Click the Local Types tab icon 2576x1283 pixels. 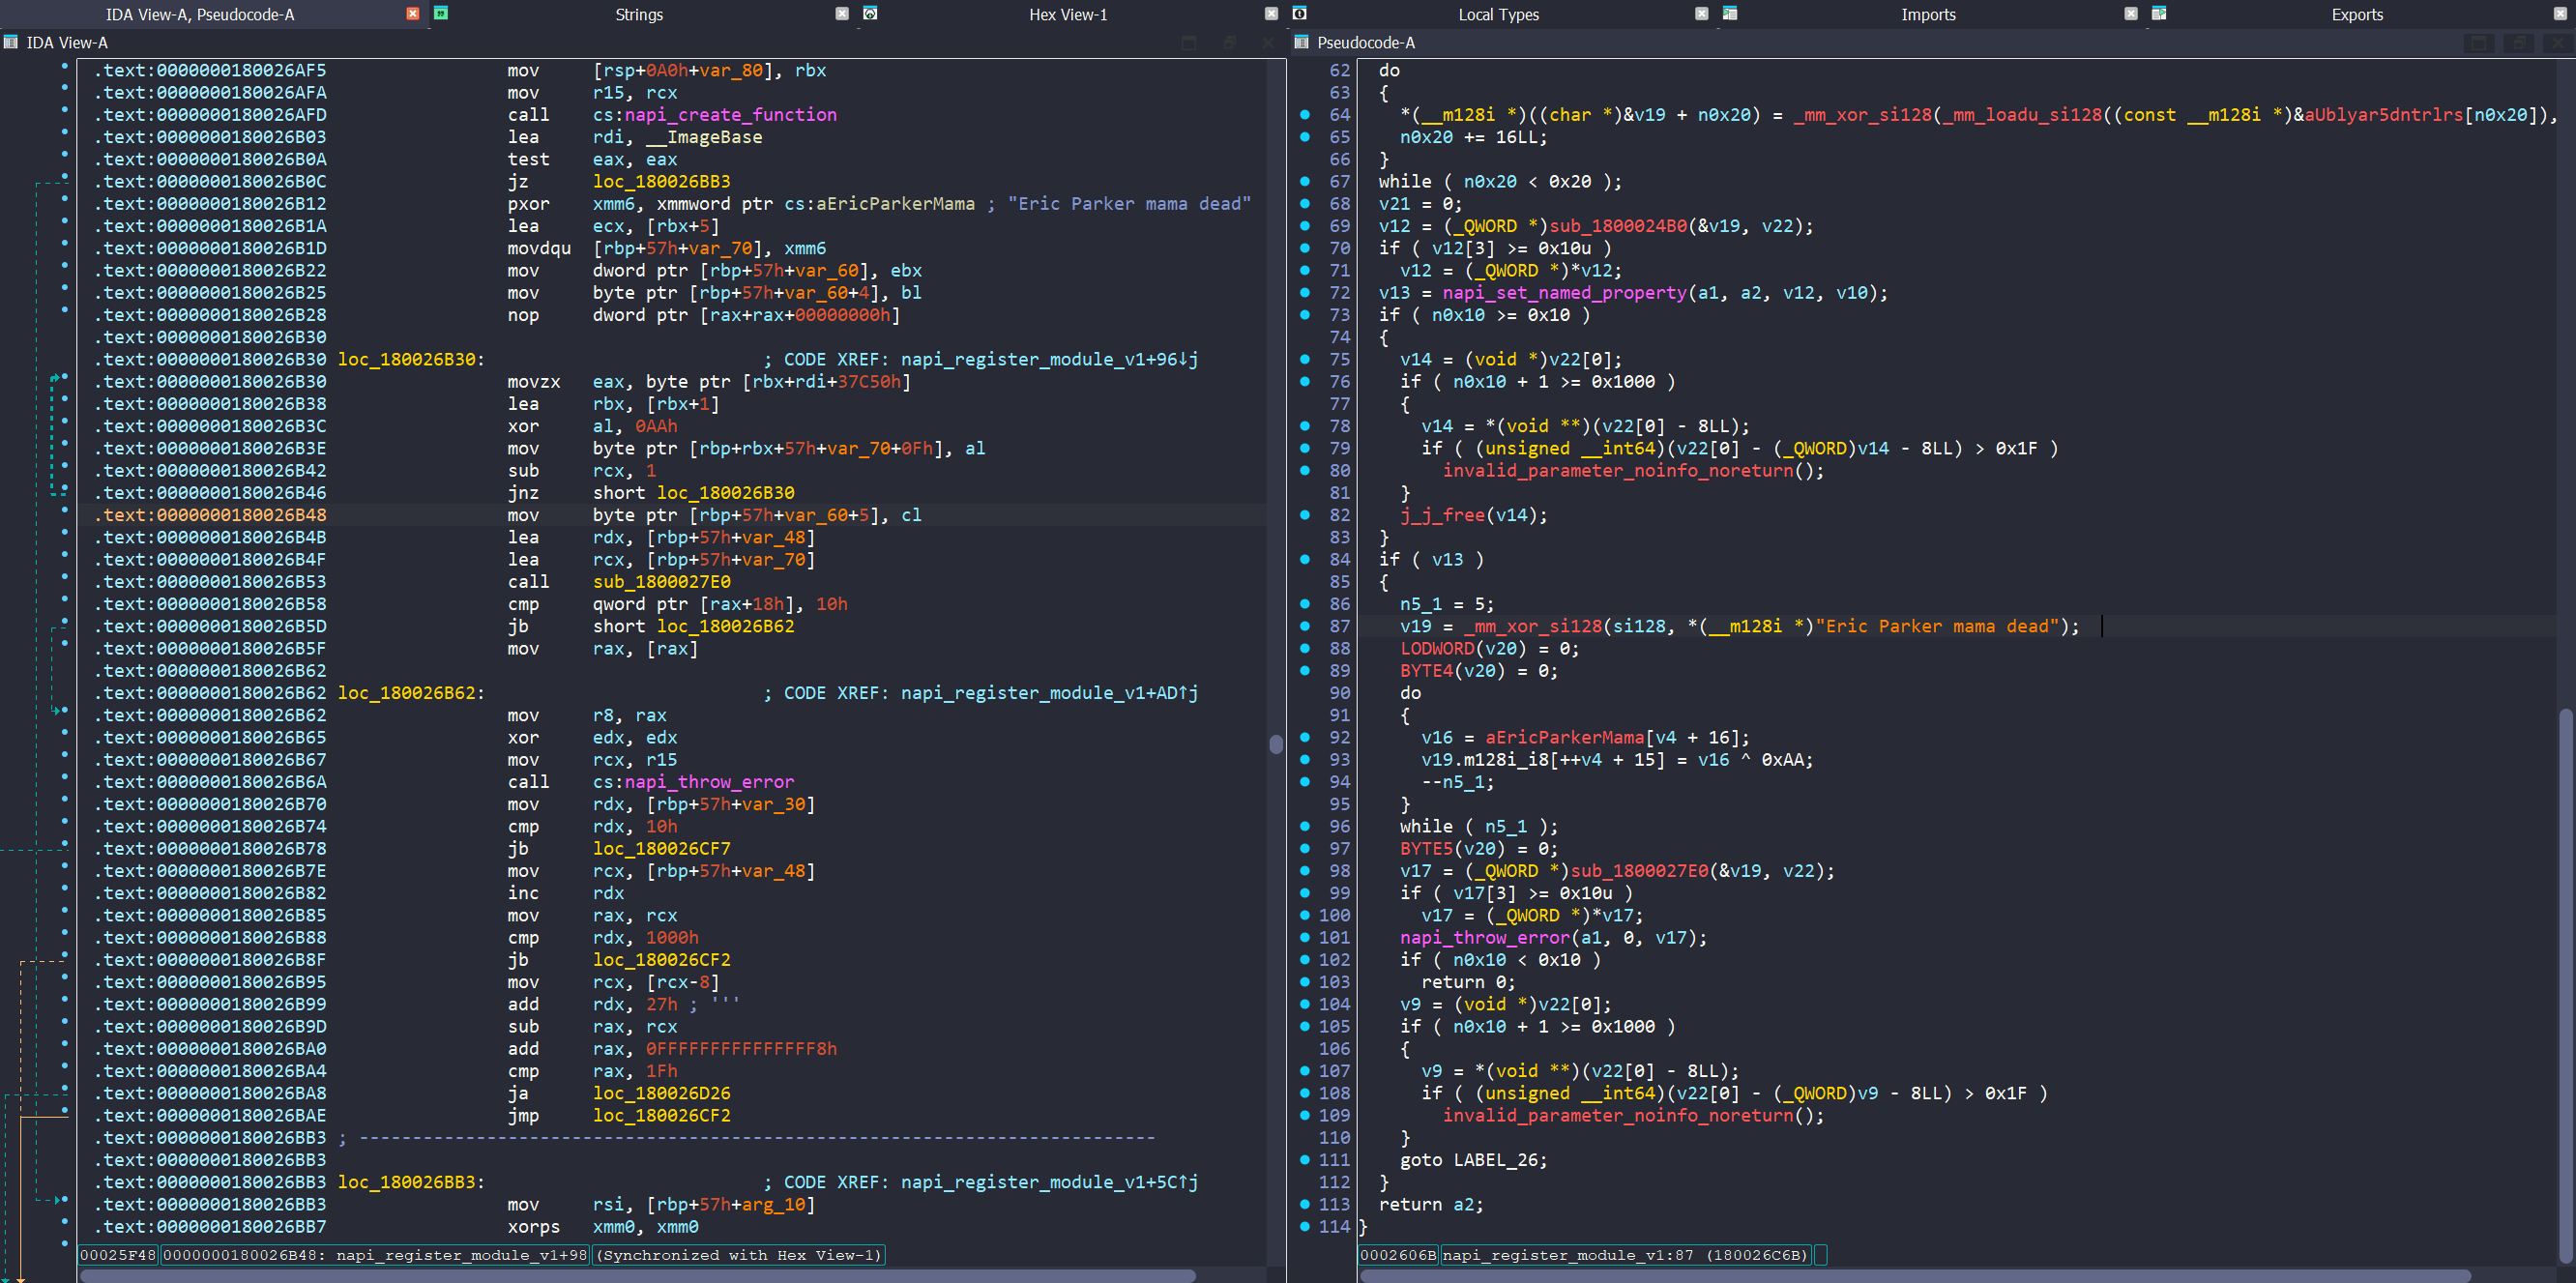pos(1300,13)
